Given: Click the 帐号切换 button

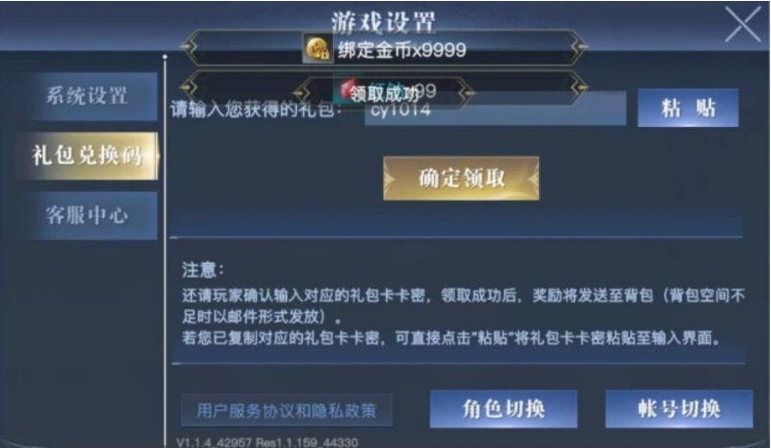Looking at the screenshot, I should click(x=679, y=409).
